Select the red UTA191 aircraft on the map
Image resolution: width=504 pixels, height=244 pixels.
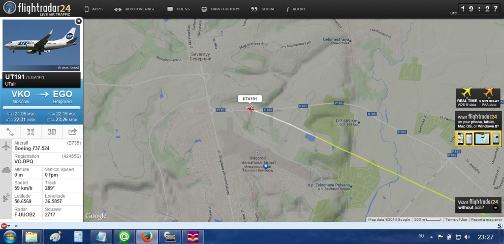[251, 109]
